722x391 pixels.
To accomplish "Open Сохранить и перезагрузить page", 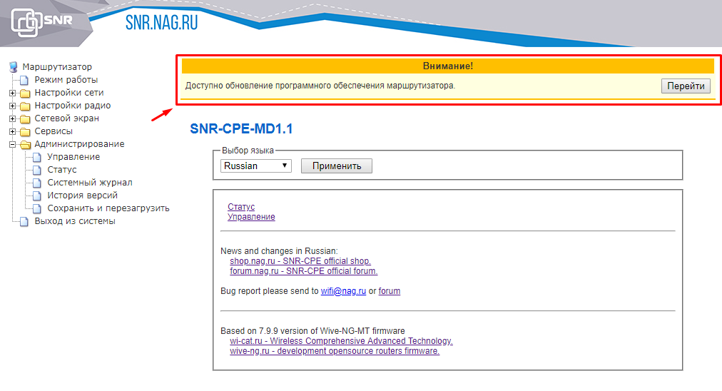I will [108, 208].
